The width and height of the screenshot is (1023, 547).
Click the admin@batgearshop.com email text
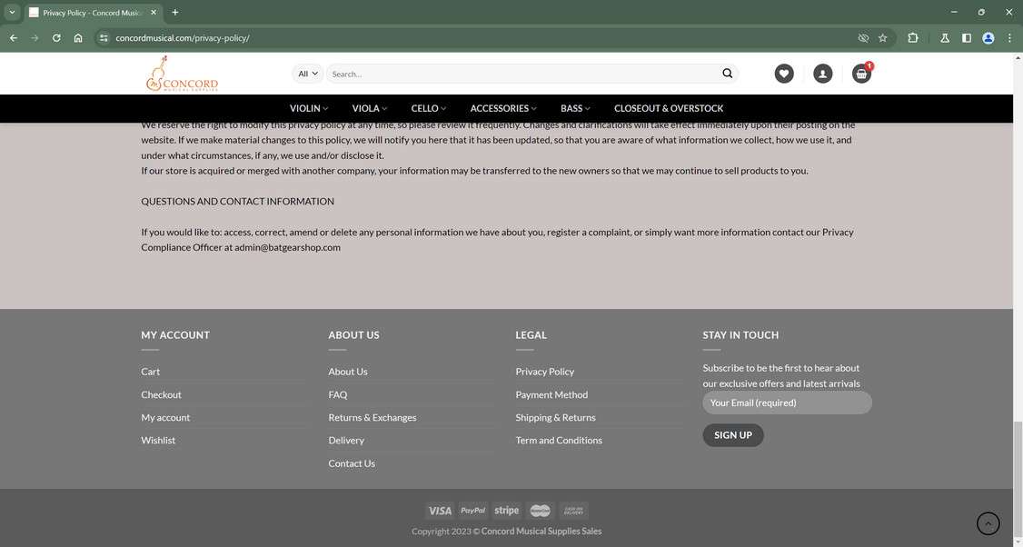tap(287, 247)
